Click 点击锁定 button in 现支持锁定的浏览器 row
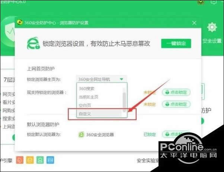The width and height of the screenshot is (224, 172). coord(176,92)
